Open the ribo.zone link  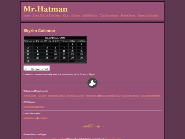point(42,96)
